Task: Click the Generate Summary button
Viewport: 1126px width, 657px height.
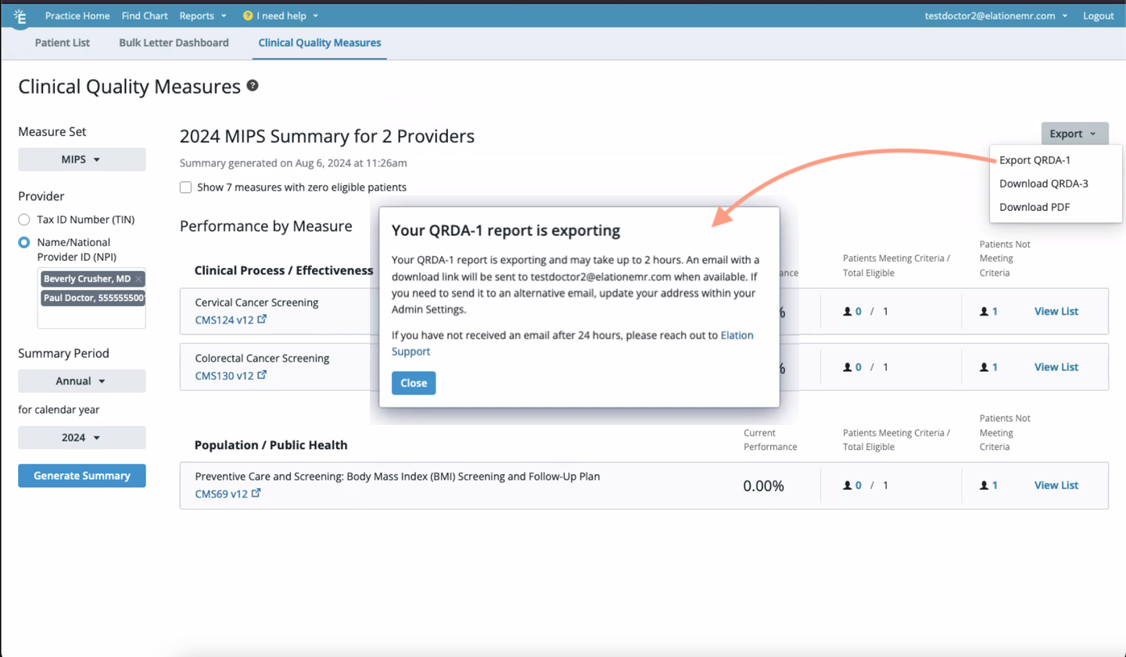Action: (81, 475)
